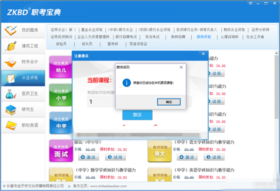
Task: Click the 语文 教师资格 course tile
Action: pos(160,151)
